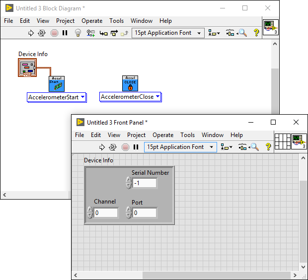Open File menu in Front Panel window

click(79, 135)
